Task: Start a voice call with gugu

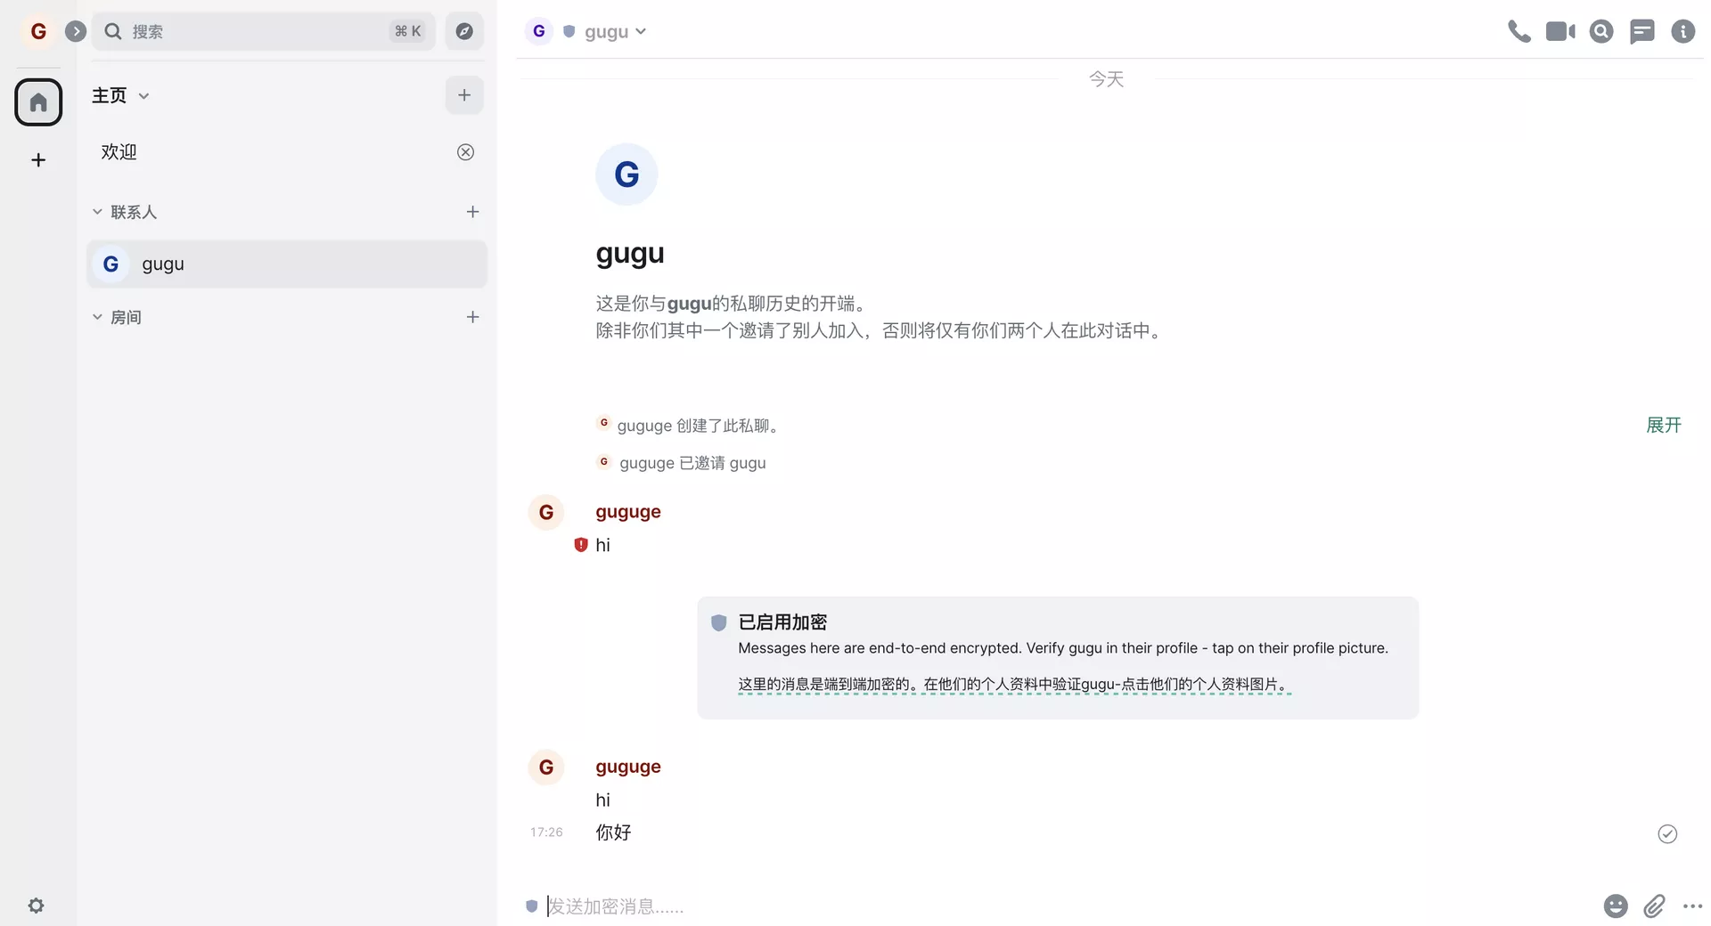Action: tap(1519, 32)
